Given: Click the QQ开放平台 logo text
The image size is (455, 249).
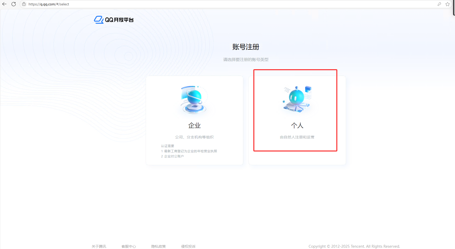Looking at the screenshot, I should tap(119, 20).
